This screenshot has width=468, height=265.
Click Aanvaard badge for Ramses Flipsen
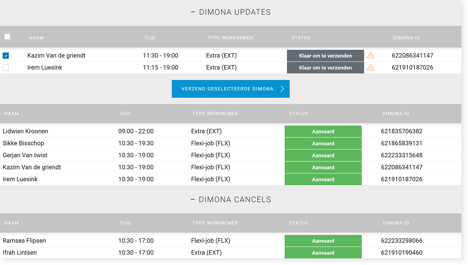pyautogui.click(x=323, y=241)
